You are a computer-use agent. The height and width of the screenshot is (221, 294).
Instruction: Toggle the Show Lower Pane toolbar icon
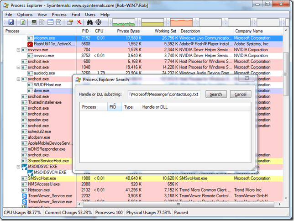pos(50,22)
